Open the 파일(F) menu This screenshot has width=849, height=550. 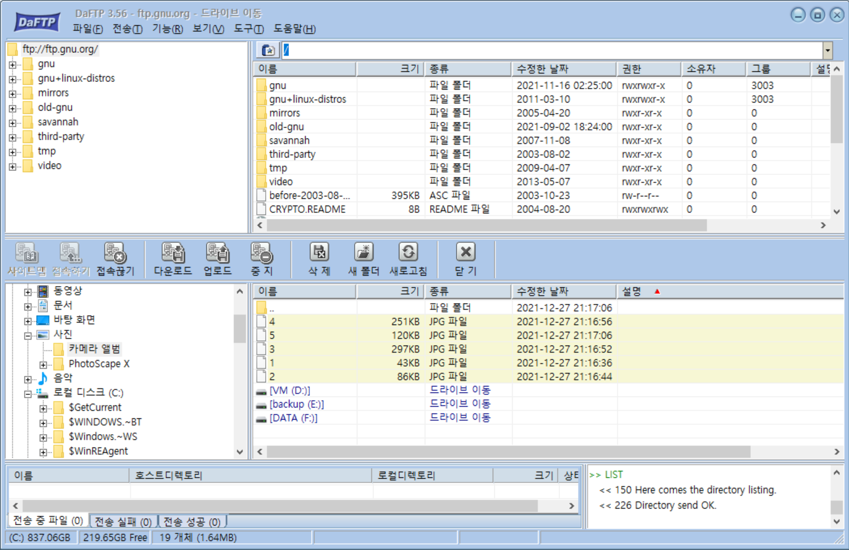87,29
